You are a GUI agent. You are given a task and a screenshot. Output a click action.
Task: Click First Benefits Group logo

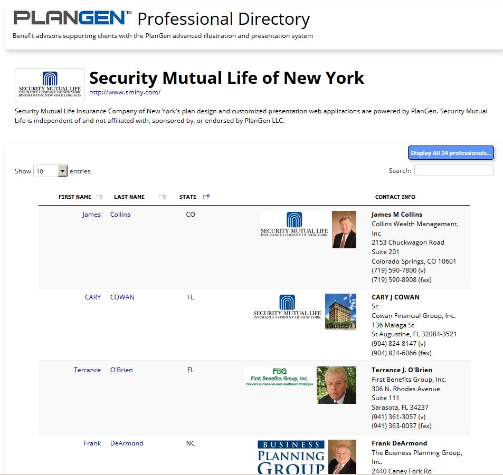279,376
